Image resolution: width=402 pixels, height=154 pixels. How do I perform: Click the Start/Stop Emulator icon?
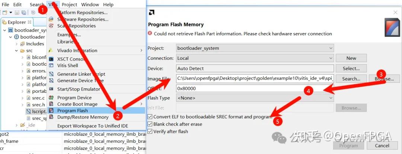pos(51,89)
